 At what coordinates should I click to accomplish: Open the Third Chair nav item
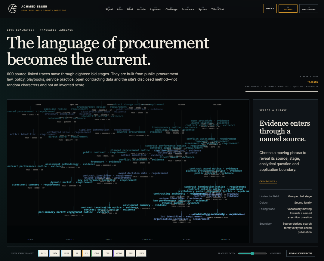pyautogui.click(x=218, y=9)
